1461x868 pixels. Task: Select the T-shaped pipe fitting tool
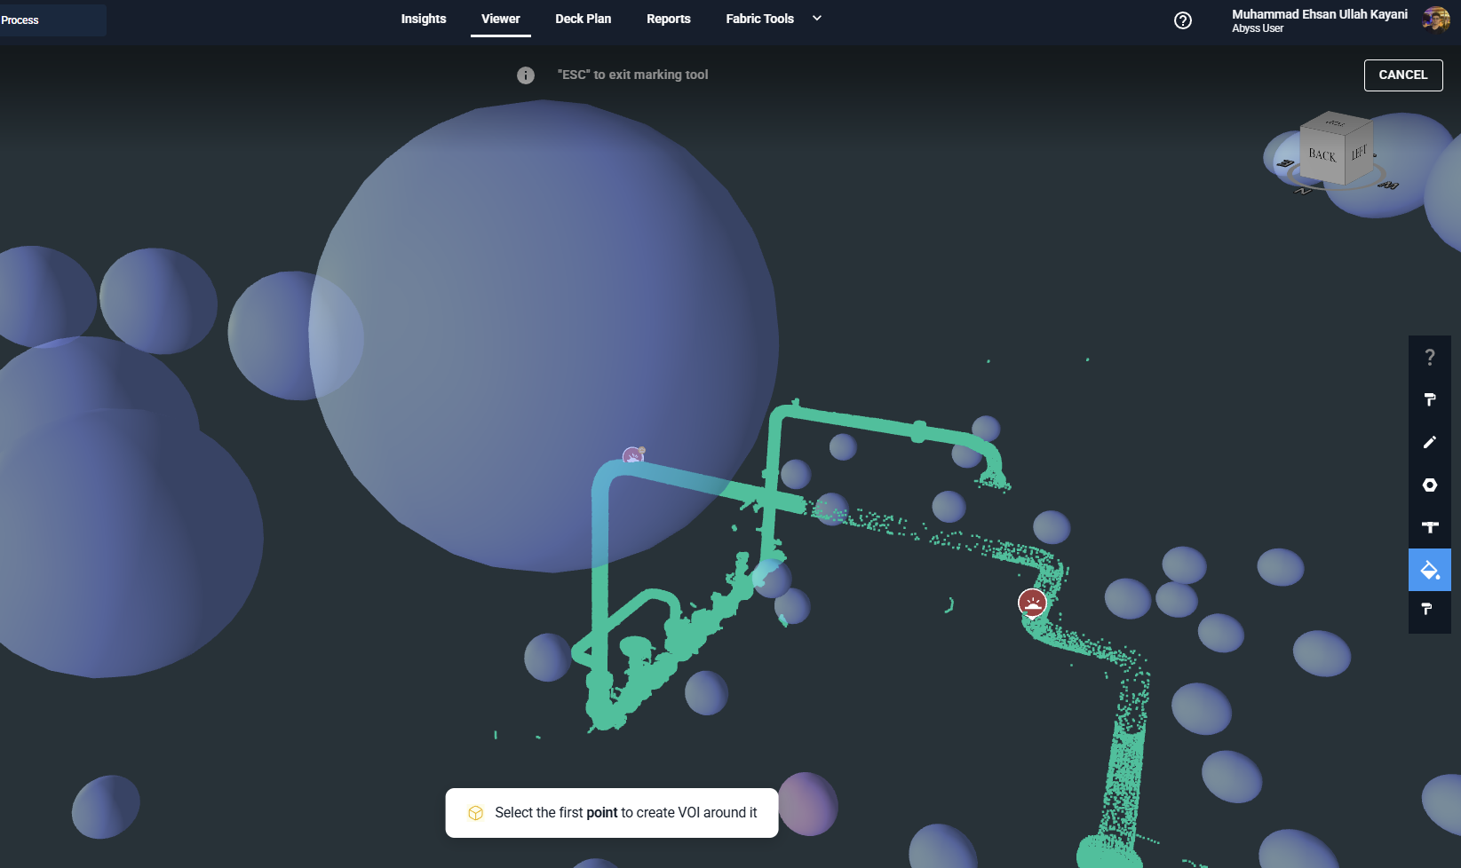pos(1429,527)
